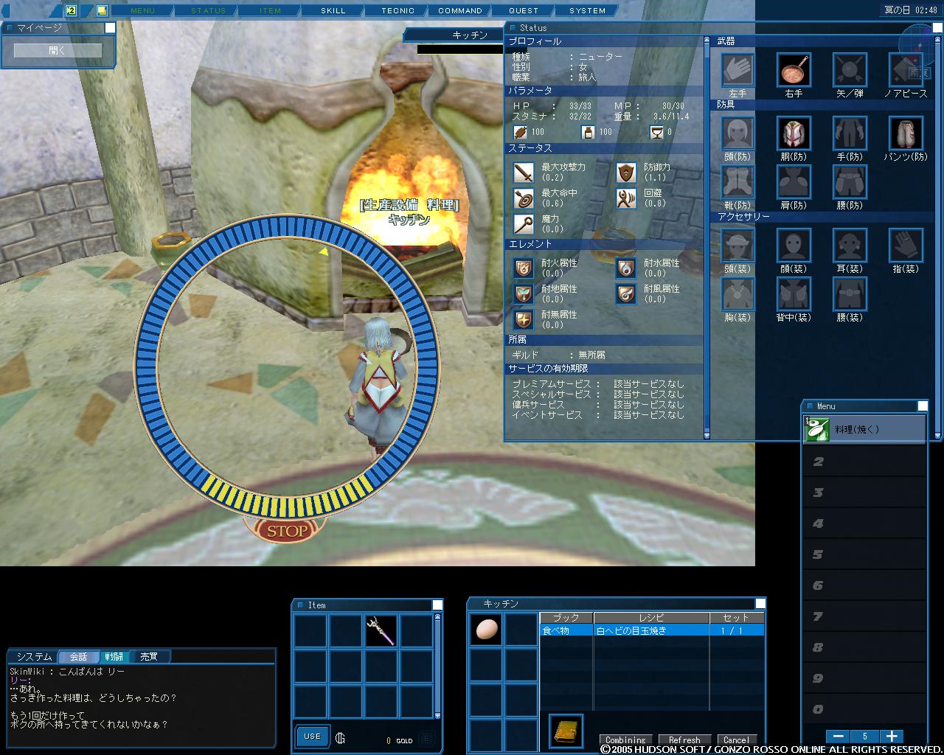Toggle the マイページ panel white square
The image size is (944, 755).
coord(110,27)
